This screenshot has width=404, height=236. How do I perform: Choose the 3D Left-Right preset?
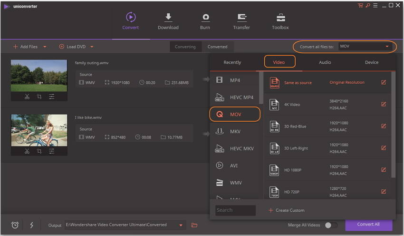pyautogui.click(x=327, y=148)
